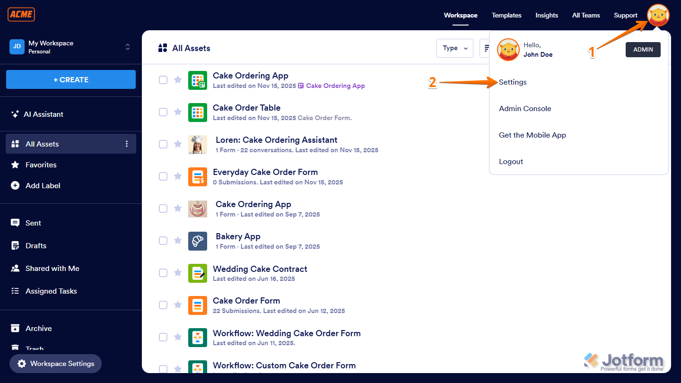This screenshot has width=681, height=383.
Task: Click the Shared with Me people icon
Action: pyautogui.click(x=15, y=268)
